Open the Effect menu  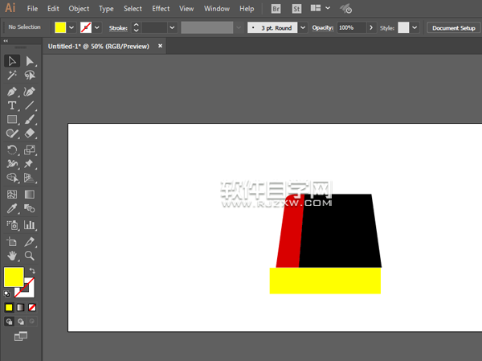(x=161, y=9)
